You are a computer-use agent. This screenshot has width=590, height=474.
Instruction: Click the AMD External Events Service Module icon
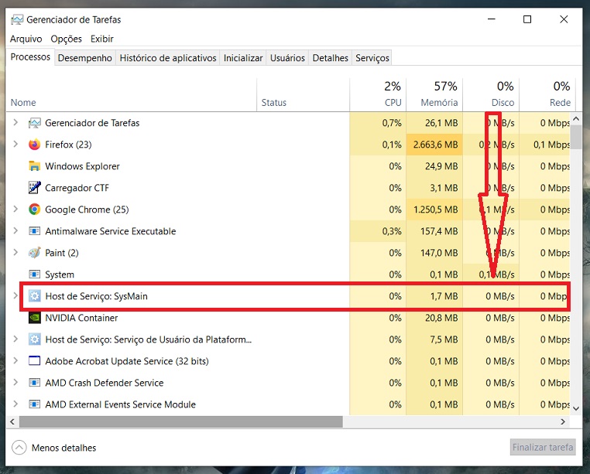35,404
